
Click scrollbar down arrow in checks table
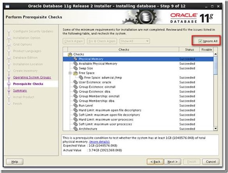(x=216, y=129)
